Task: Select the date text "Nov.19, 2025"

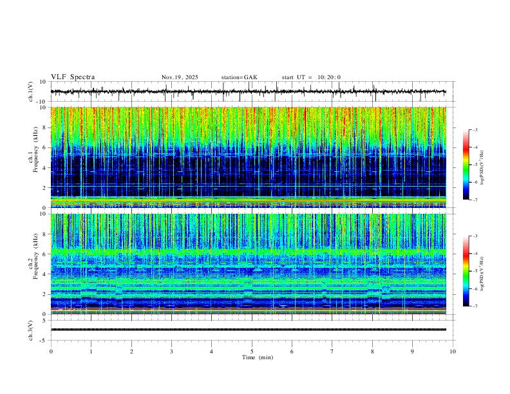Action: 180,77
